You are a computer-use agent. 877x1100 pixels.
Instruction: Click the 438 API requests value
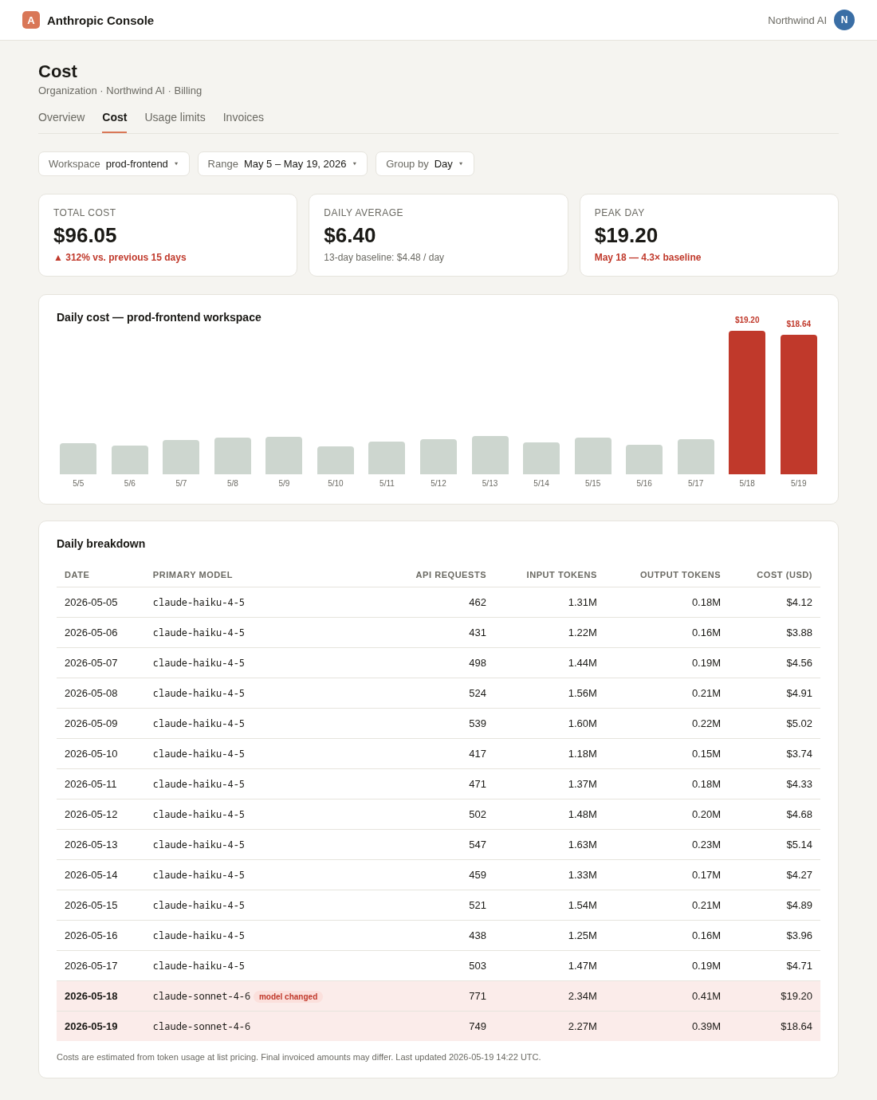coord(478,936)
